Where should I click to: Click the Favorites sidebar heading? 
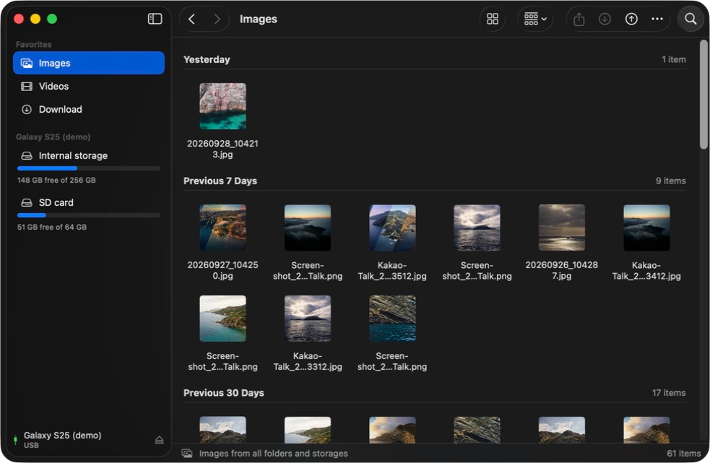33,44
